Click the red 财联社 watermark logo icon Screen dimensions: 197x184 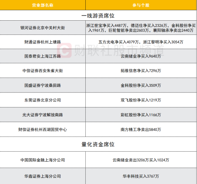point(64,50)
